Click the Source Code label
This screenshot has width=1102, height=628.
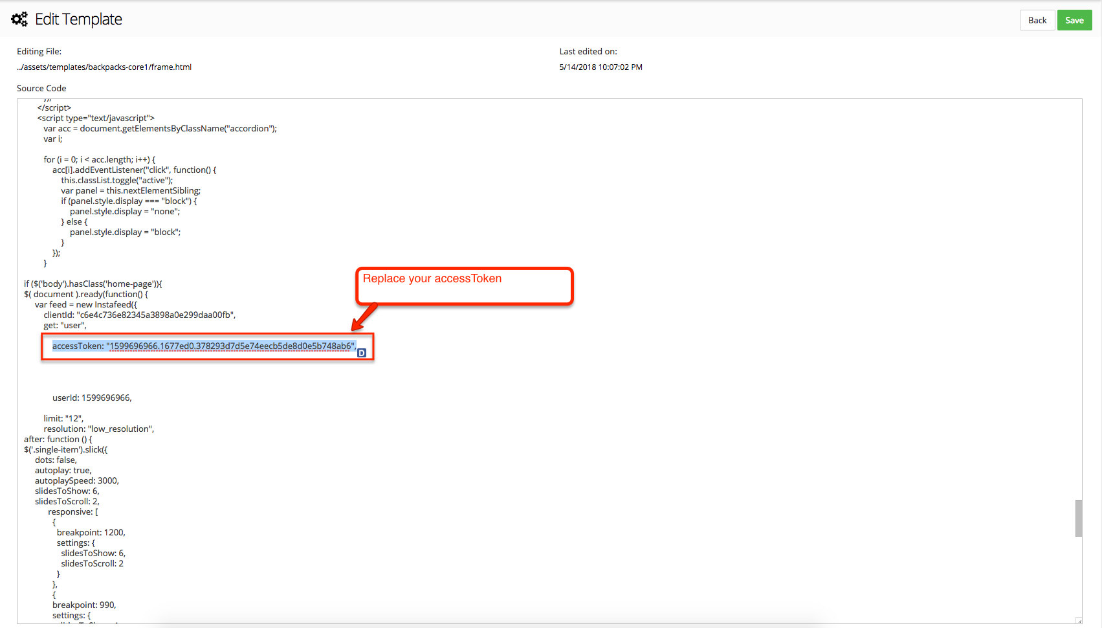[x=41, y=89]
